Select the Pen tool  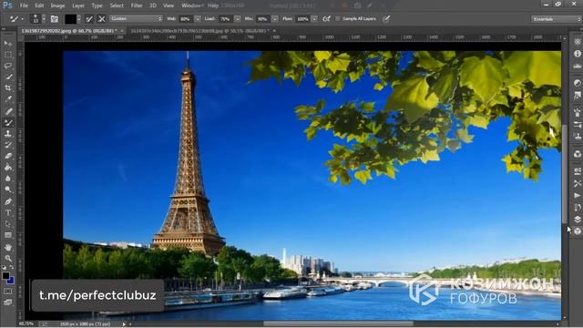tap(8, 201)
